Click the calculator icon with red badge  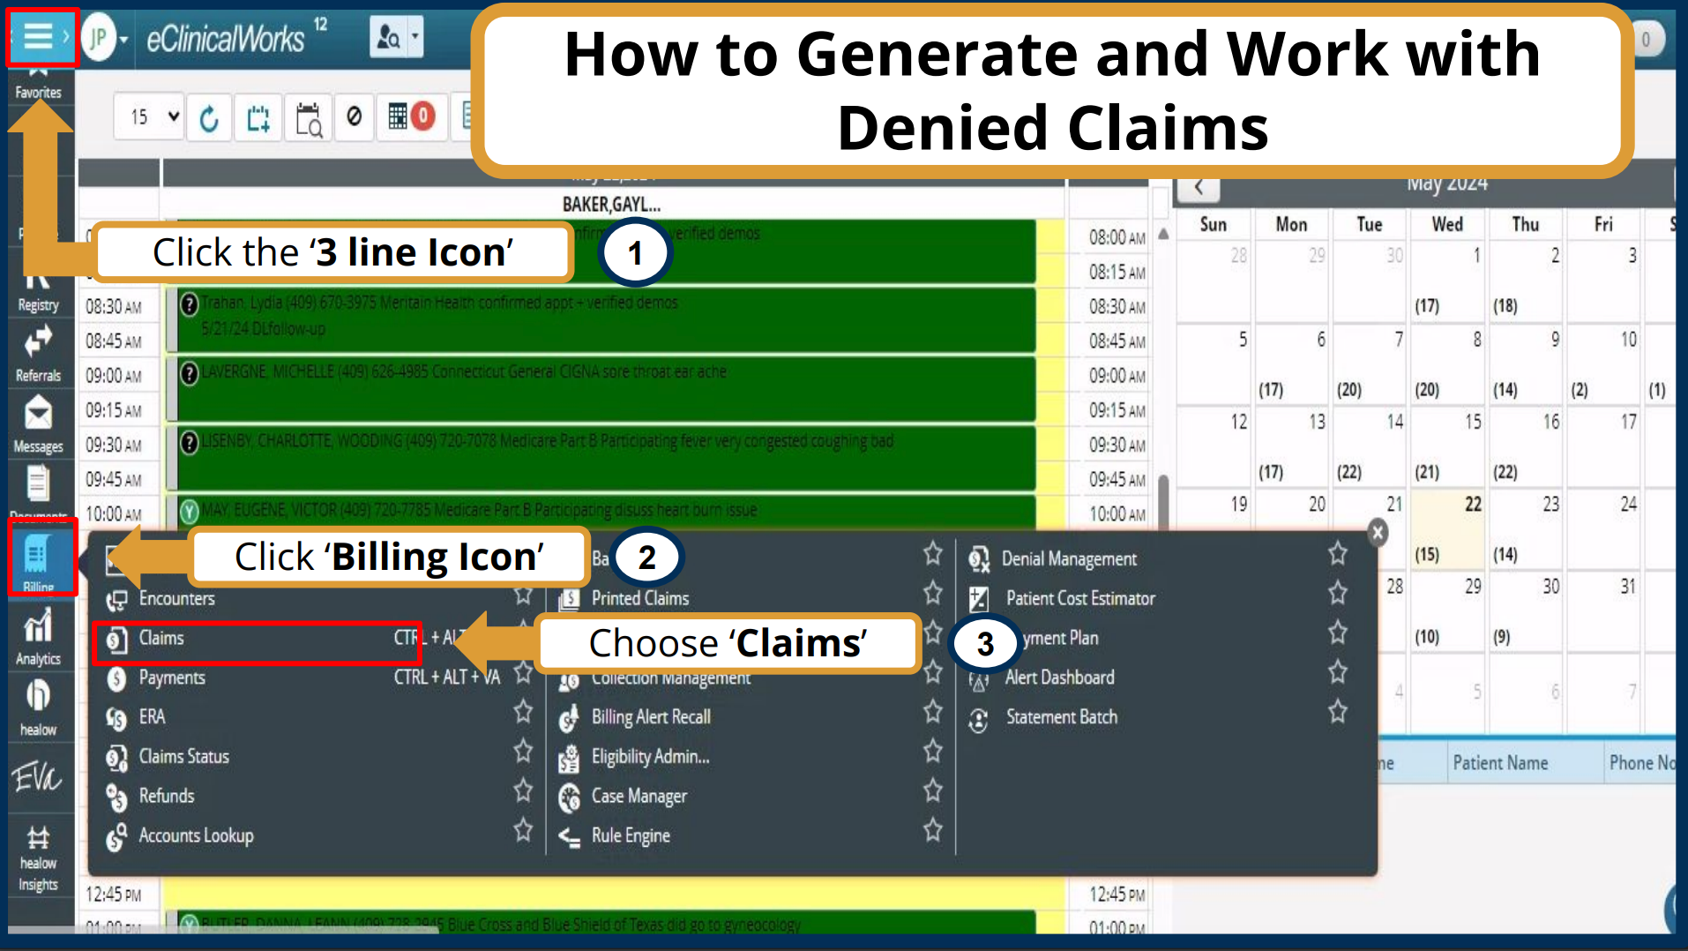[x=411, y=116]
